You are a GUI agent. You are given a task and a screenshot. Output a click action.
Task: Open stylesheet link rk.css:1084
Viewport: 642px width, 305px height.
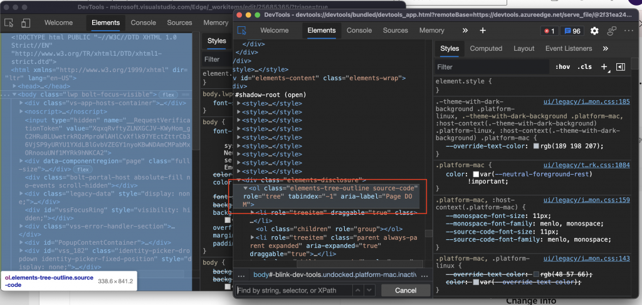click(x=586, y=165)
